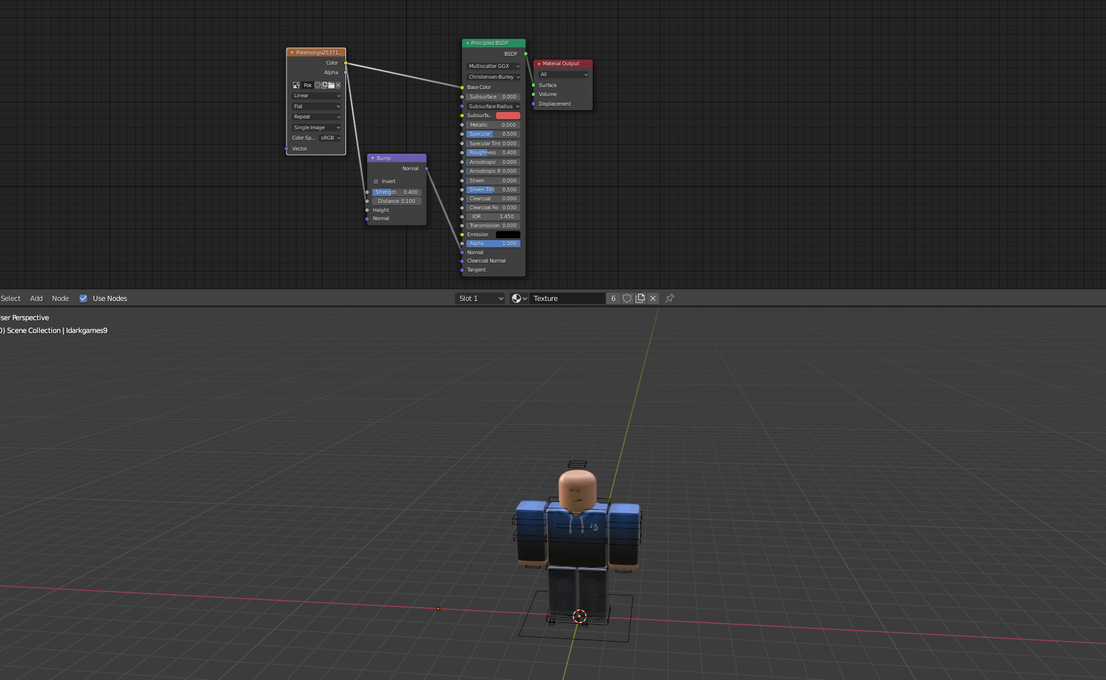
Task: Open the Node menu in the header
Action: coord(60,298)
